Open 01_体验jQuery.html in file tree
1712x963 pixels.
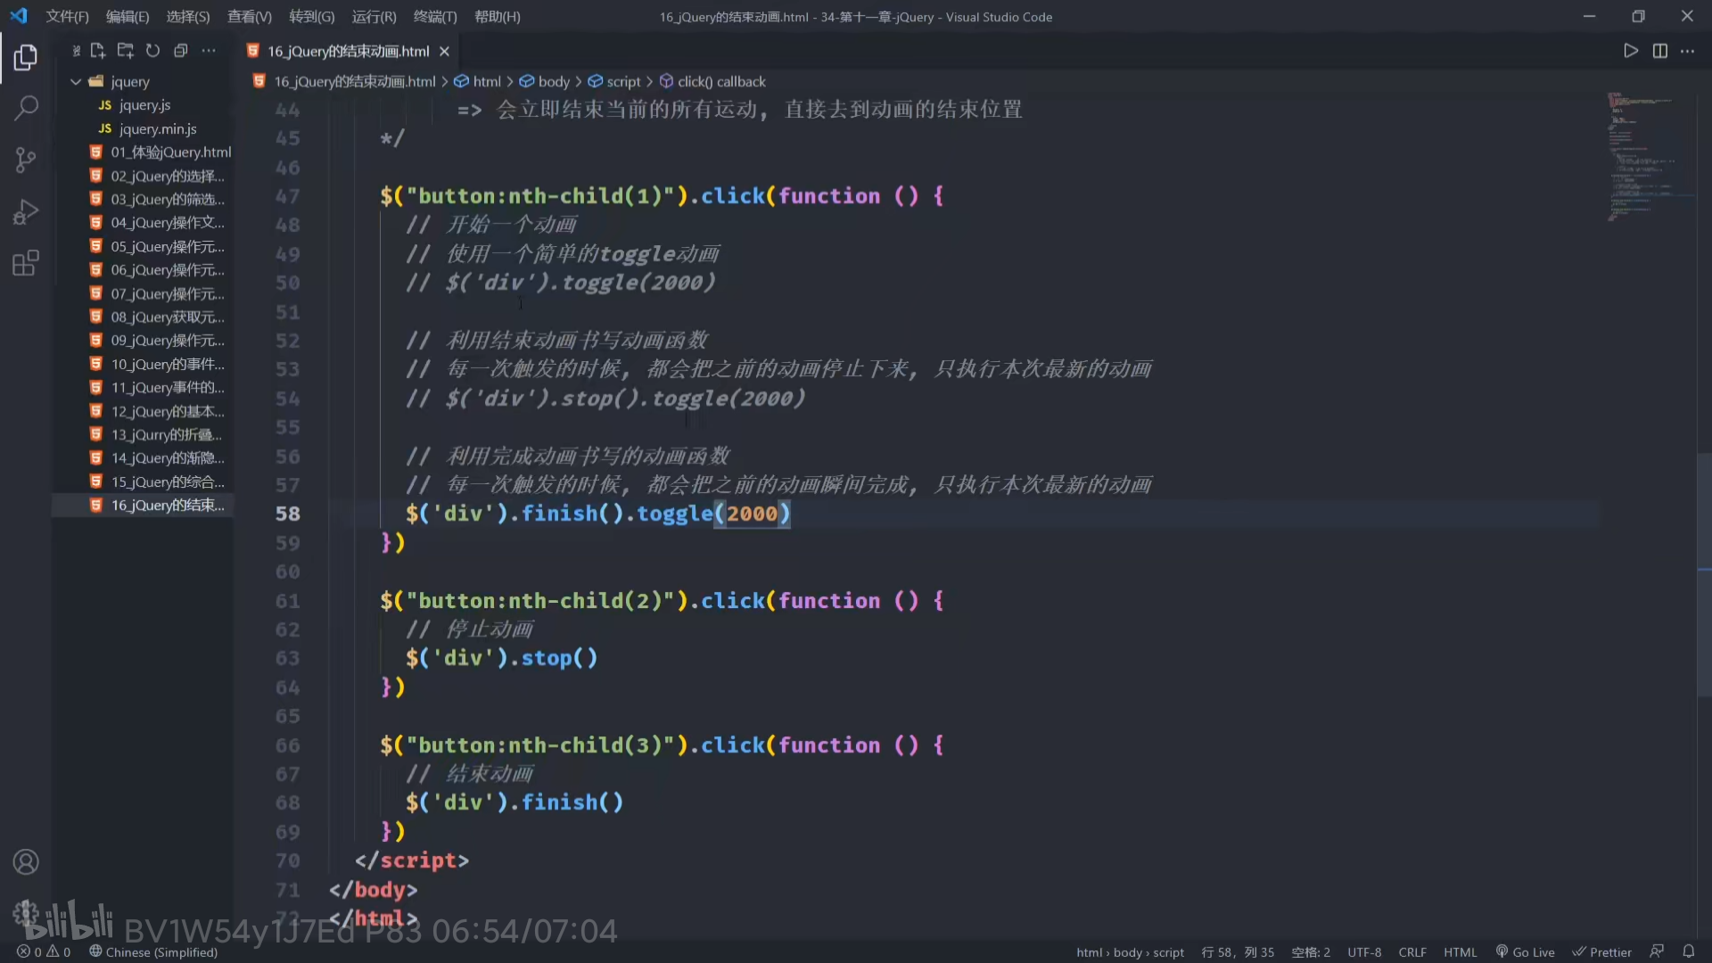tap(170, 152)
